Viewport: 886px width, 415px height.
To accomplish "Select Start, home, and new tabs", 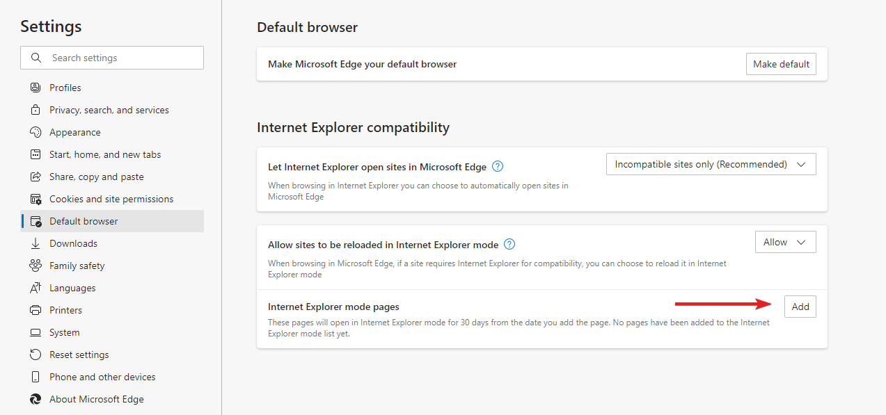I will coord(112,154).
